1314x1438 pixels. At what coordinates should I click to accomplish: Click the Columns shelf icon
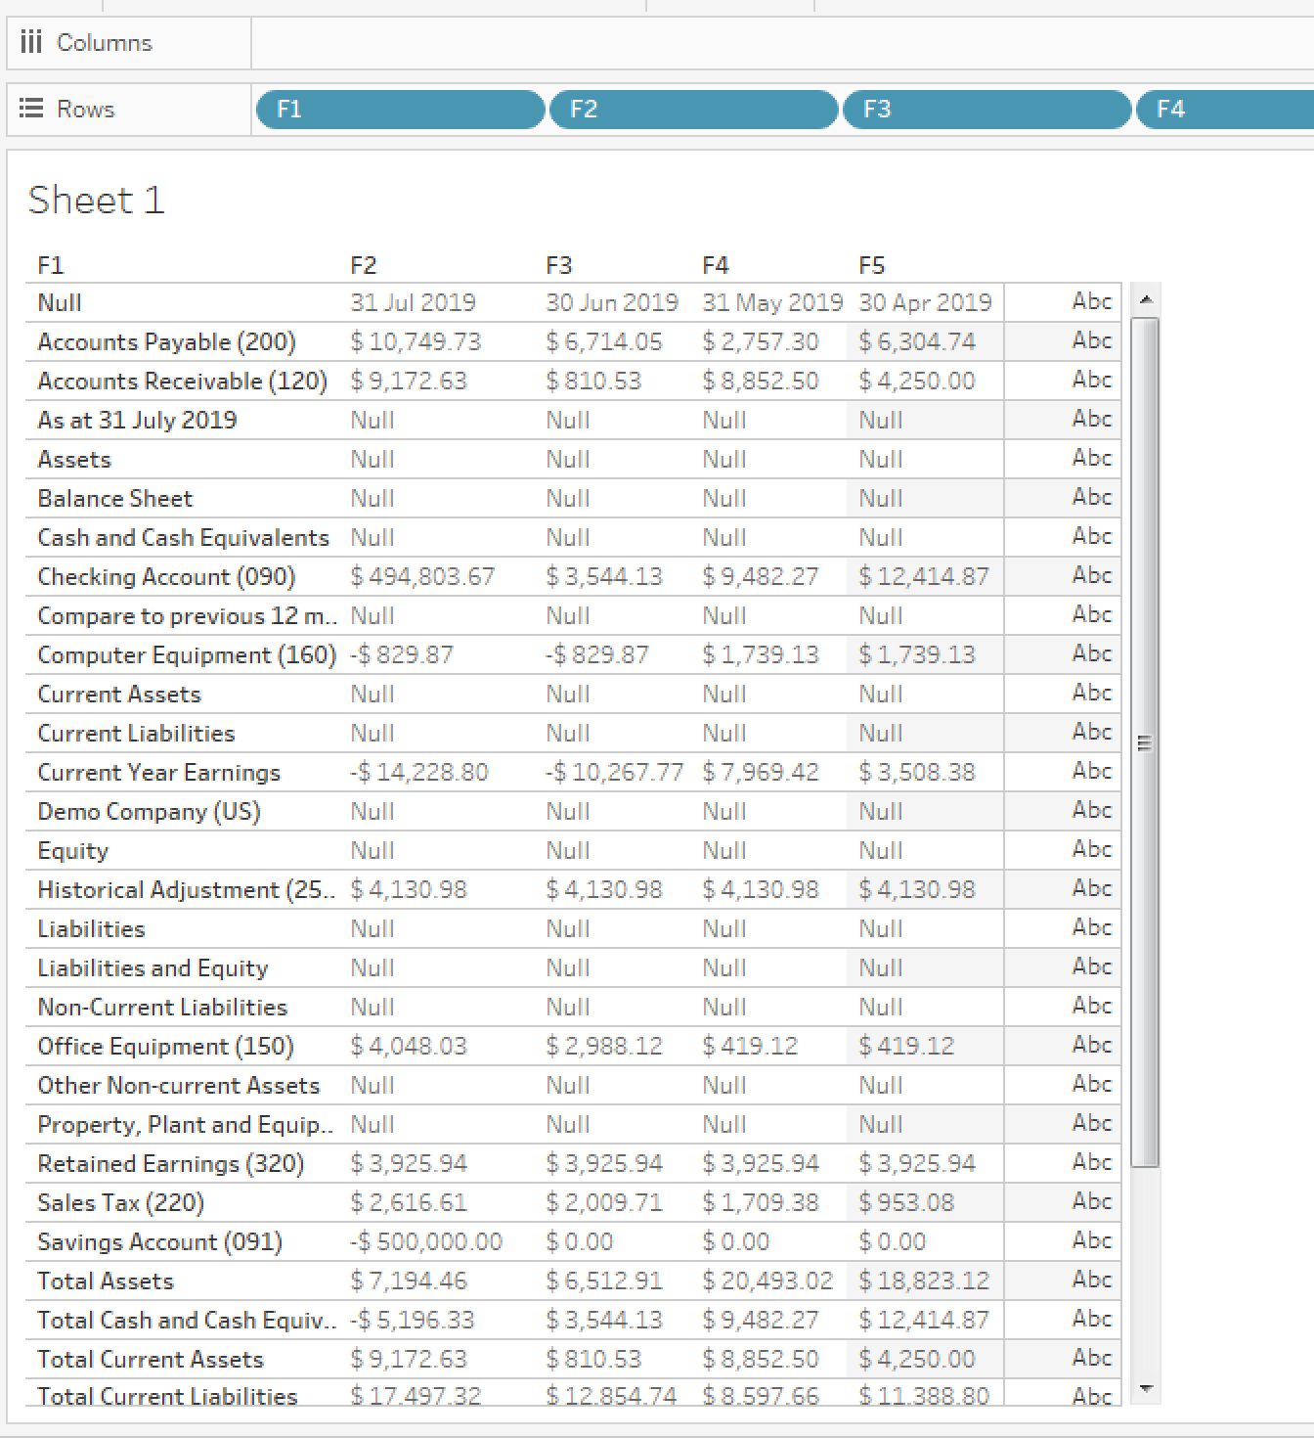coord(31,42)
